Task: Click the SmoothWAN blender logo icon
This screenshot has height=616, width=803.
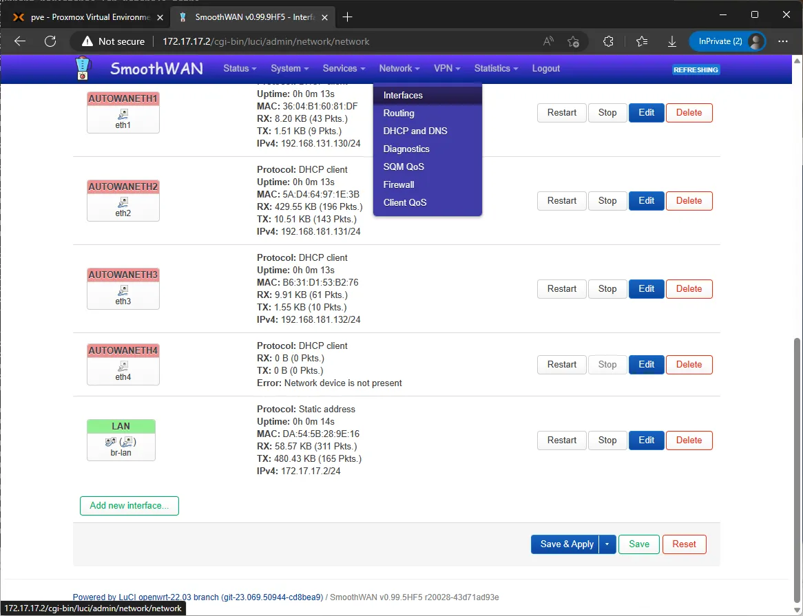Action: point(83,68)
